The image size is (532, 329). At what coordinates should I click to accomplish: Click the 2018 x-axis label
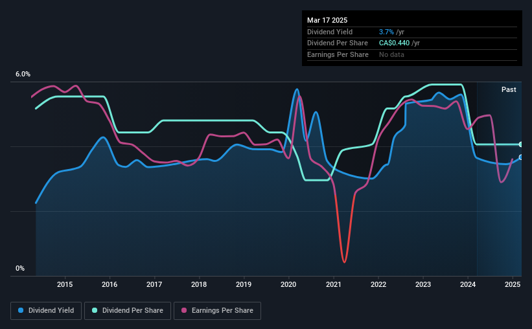(x=199, y=284)
